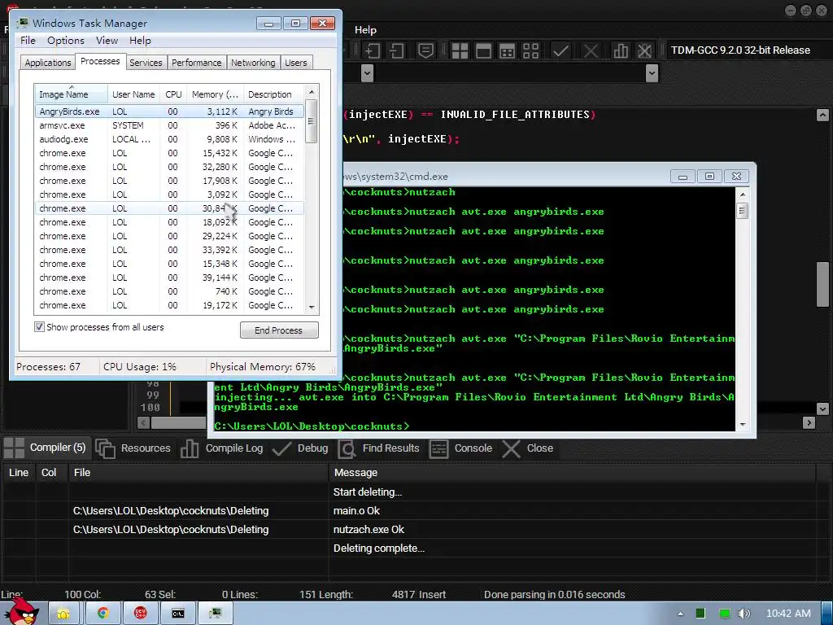Switch to the Applications tab

click(x=48, y=63)
